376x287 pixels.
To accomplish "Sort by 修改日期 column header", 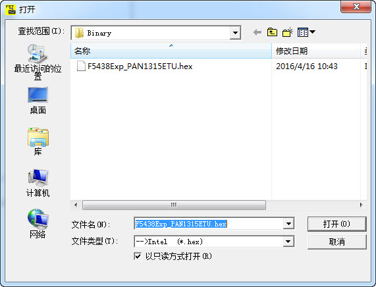I will tap(316, 51).
